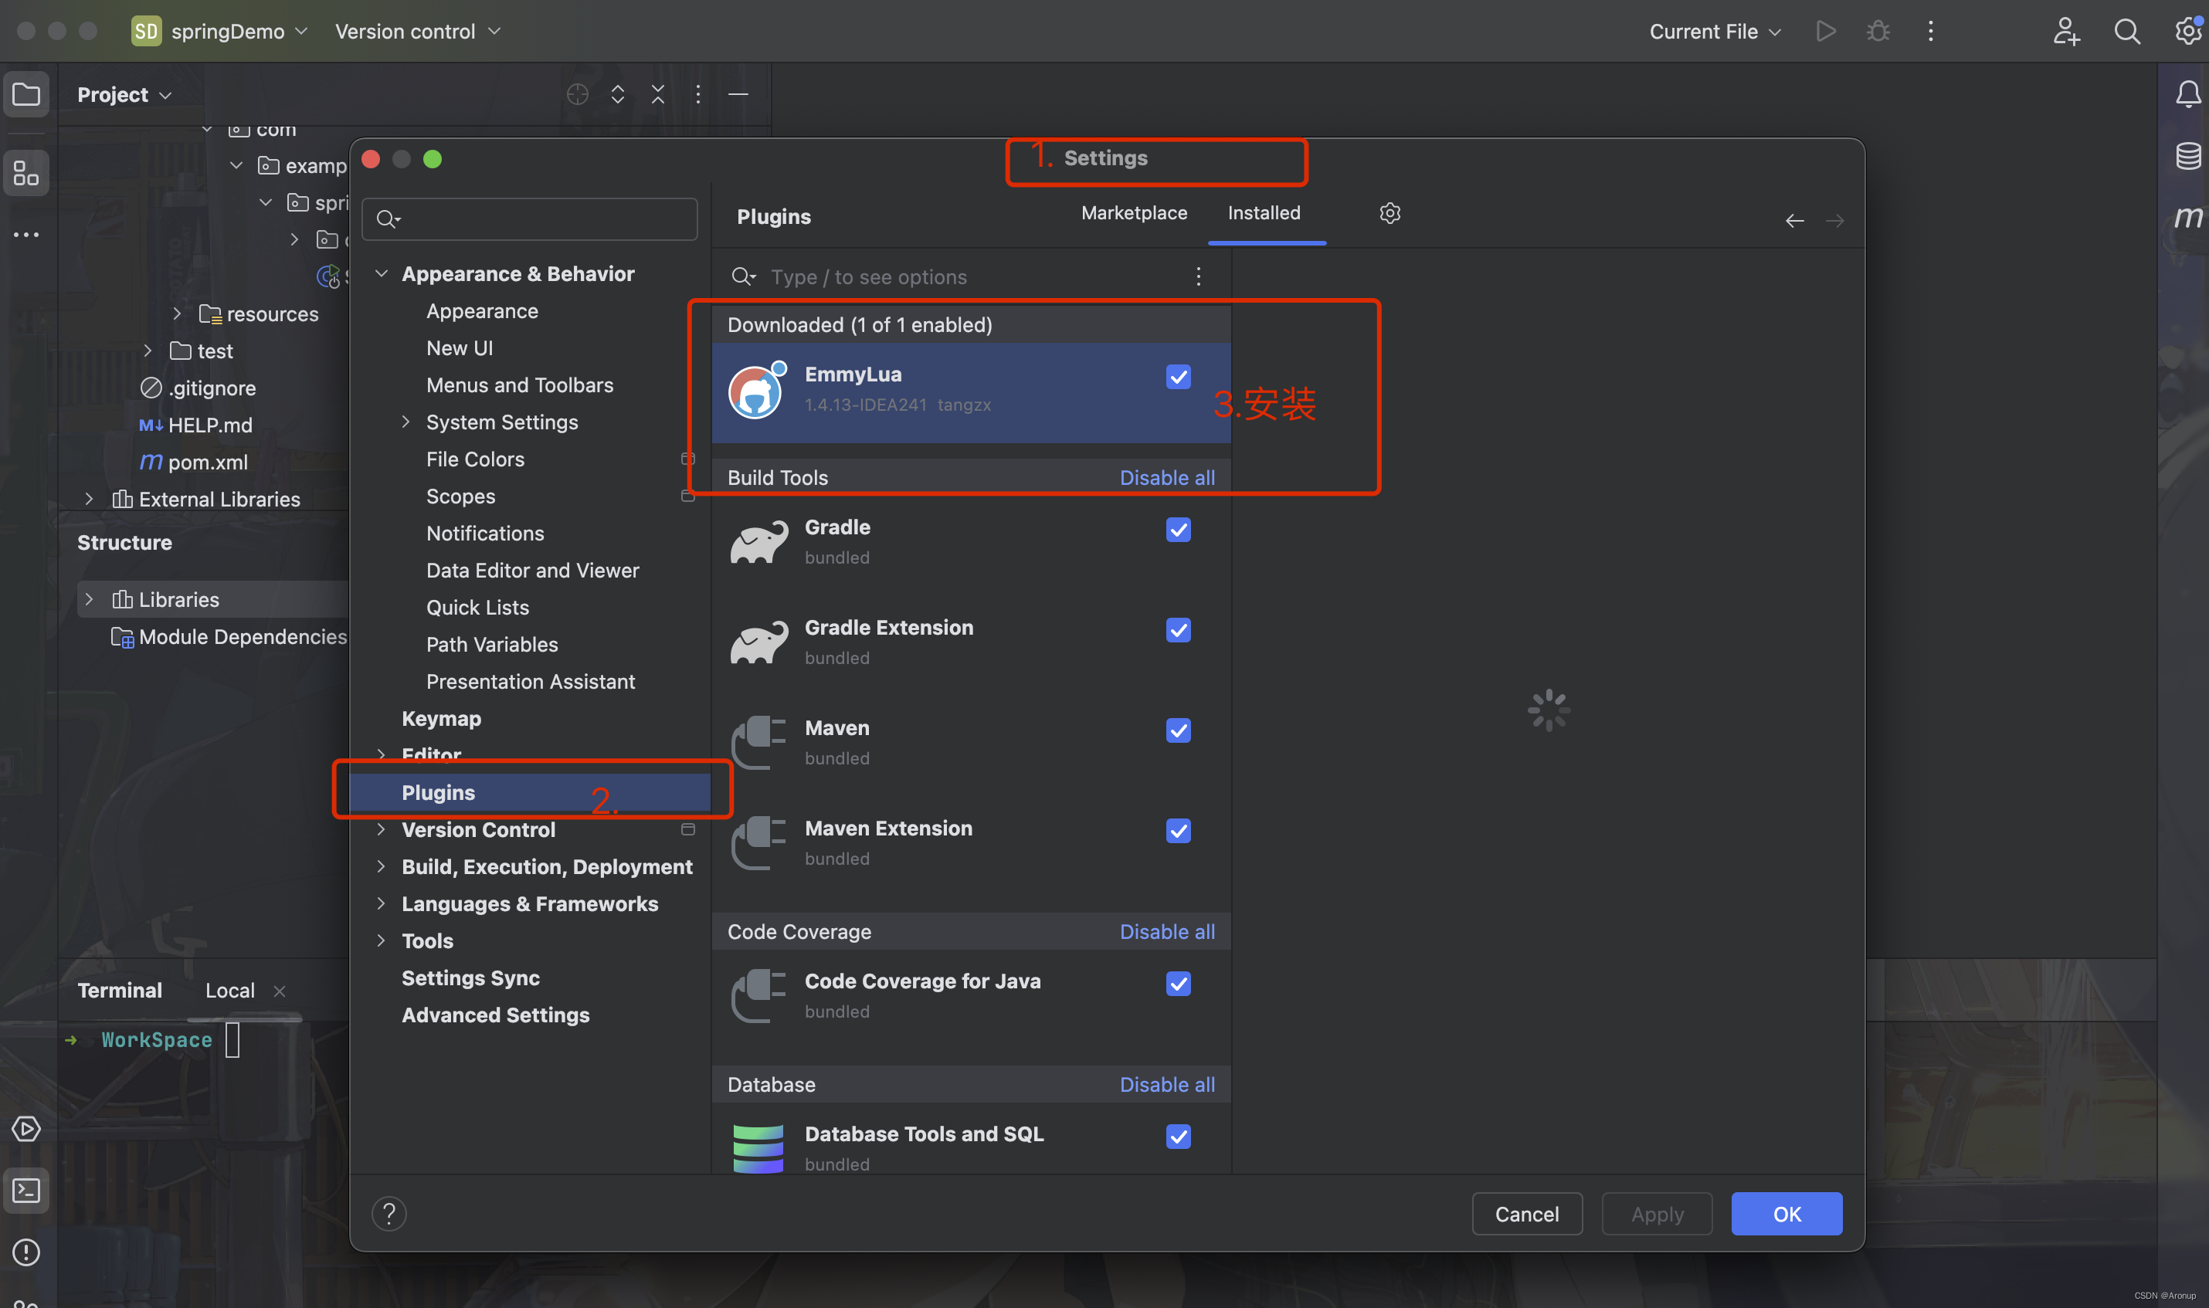Expand the Tools settings node
The width and height of the screenshot is (2209, 1308).
tap(382, 940)
